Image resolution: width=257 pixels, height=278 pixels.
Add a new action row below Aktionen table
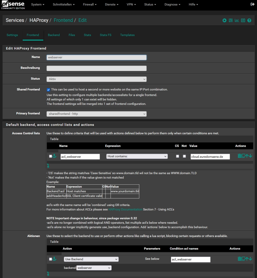point(48,274)
